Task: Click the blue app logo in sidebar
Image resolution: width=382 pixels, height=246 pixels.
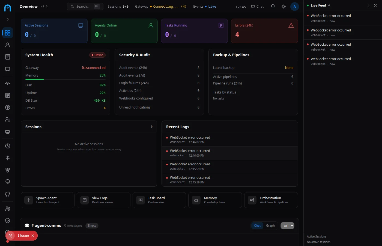Action: point(8,8)
